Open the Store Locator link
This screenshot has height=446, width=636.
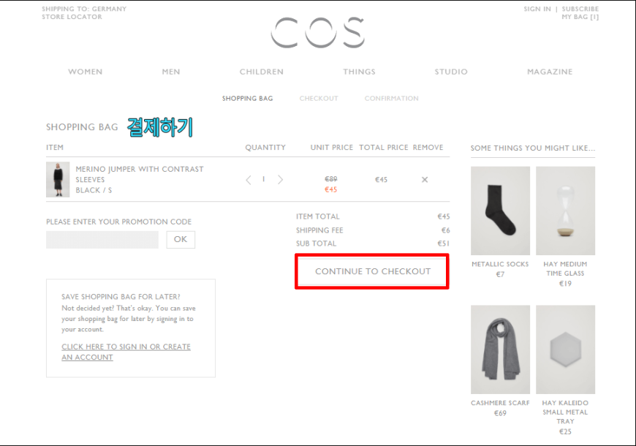(72, 17)
